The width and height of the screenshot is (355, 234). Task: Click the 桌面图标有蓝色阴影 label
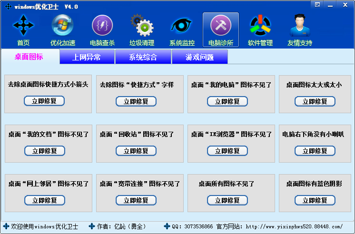(x=314, y=184)
